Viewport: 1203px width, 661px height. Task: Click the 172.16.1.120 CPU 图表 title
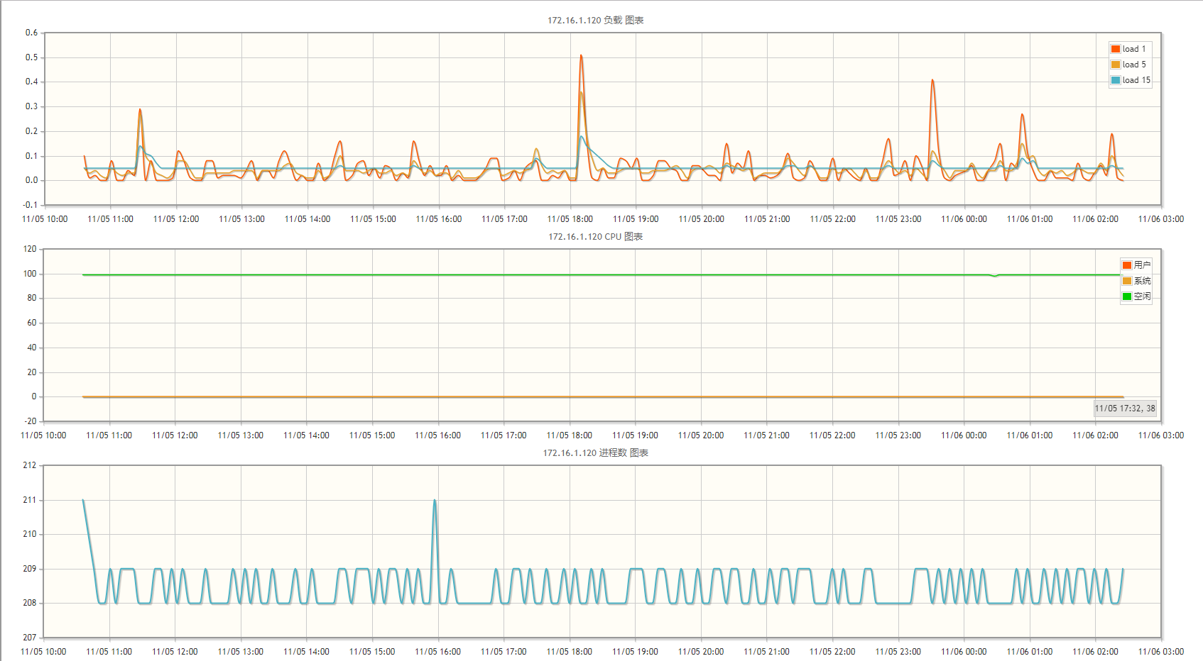pos(595,236)
